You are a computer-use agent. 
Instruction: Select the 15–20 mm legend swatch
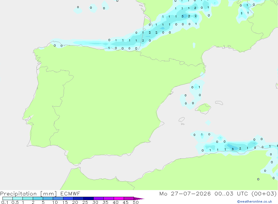[x=68, y=198]
